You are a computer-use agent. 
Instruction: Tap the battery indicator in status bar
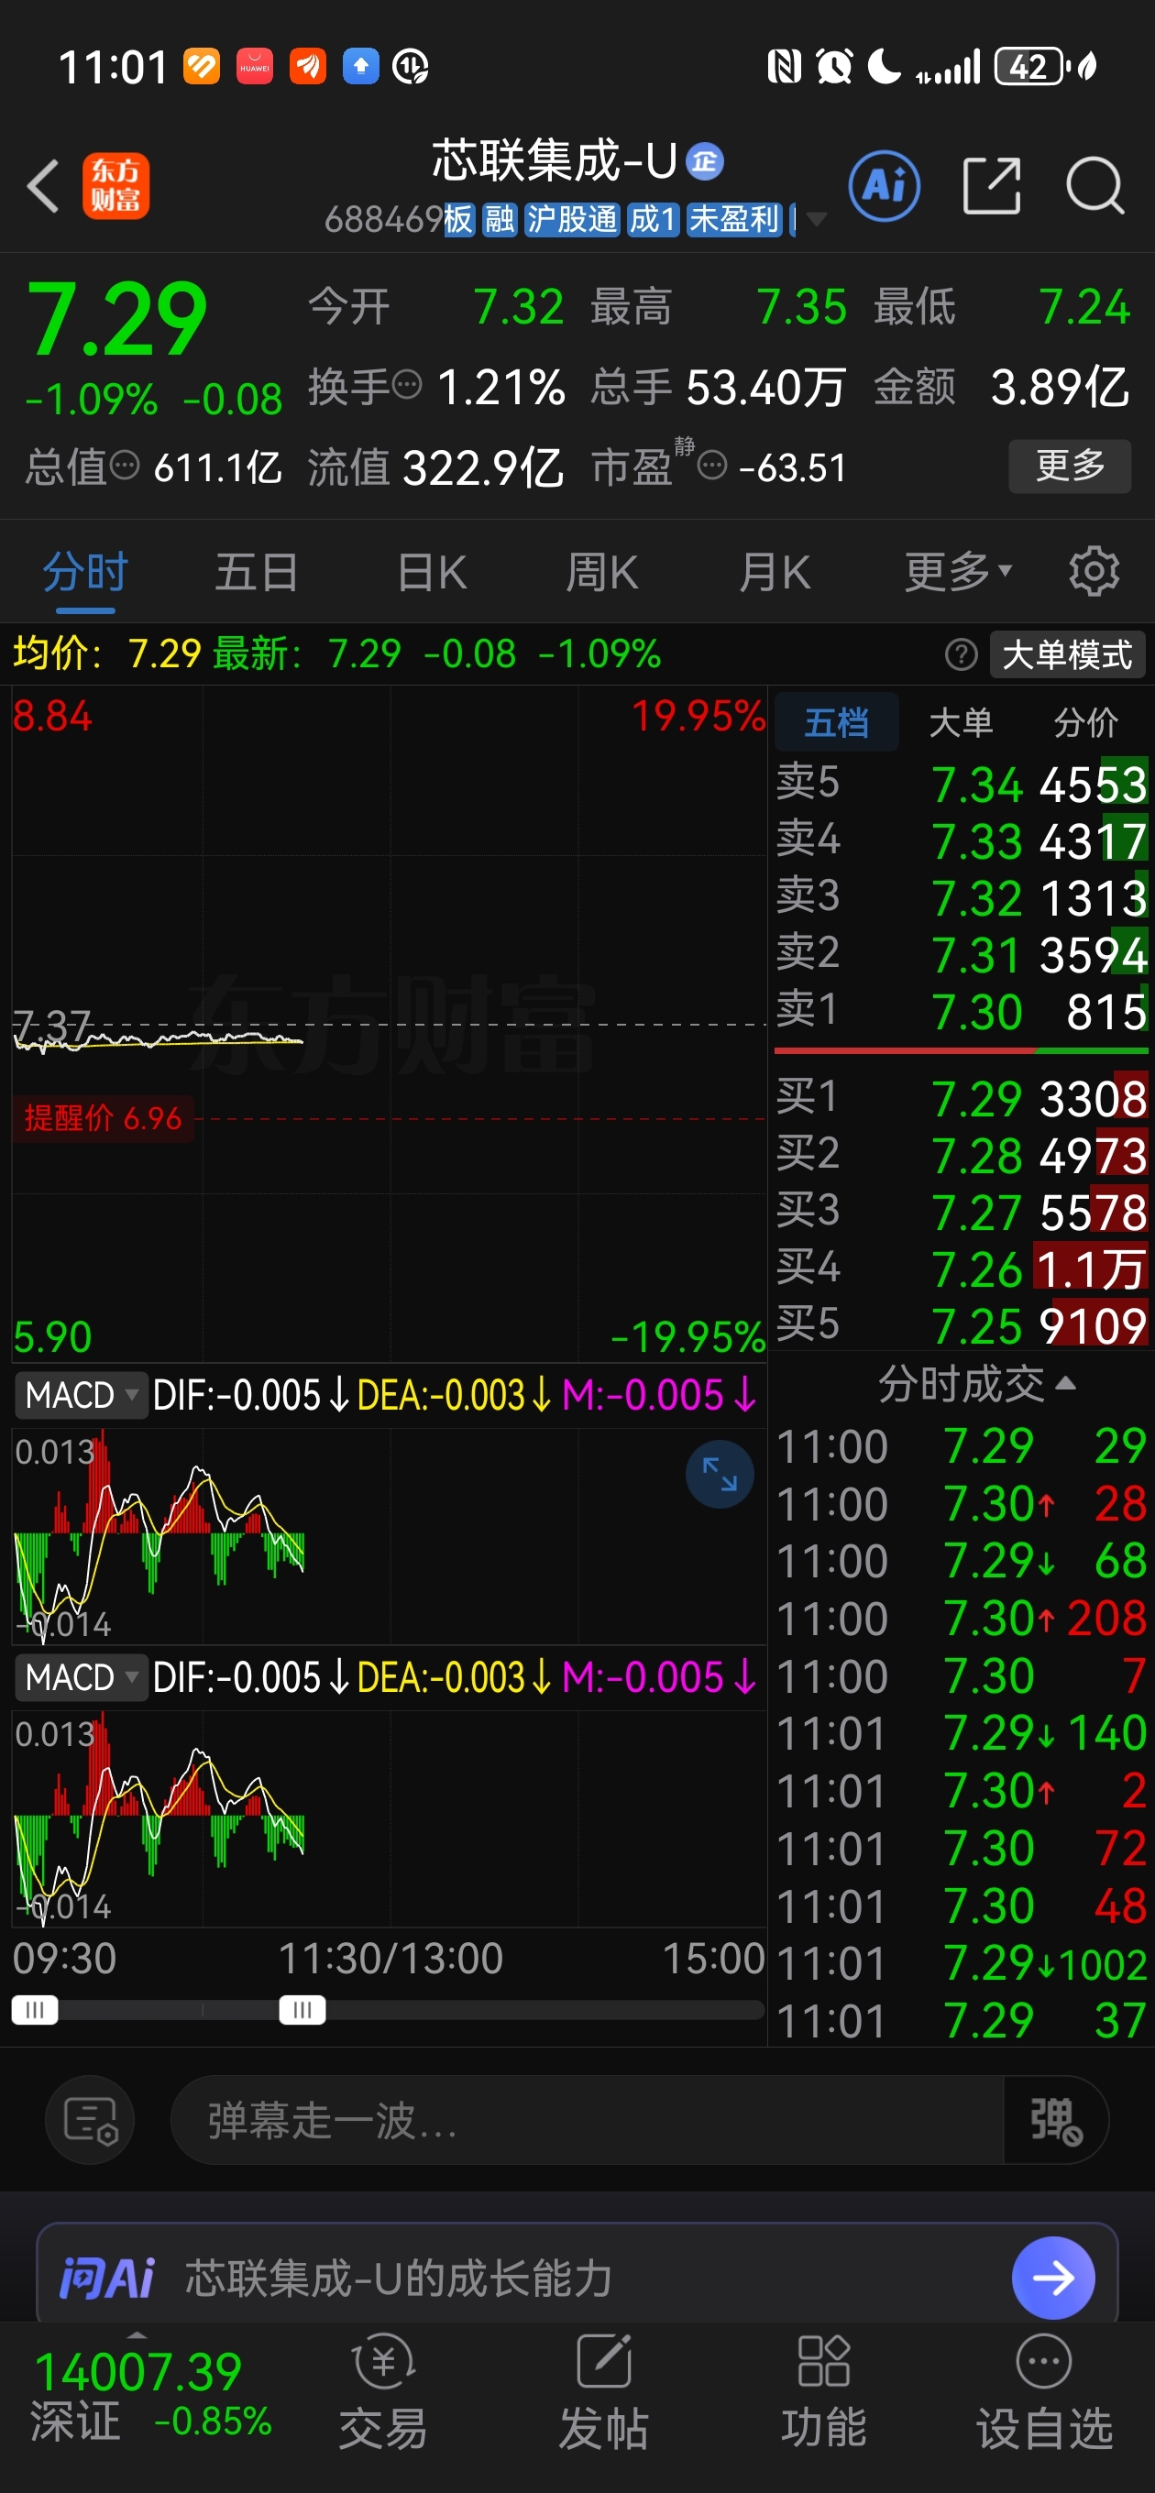coord(1032,67)
